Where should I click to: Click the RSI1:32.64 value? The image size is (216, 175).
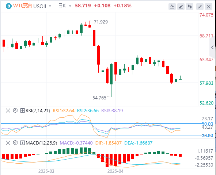tap(64, 111)
